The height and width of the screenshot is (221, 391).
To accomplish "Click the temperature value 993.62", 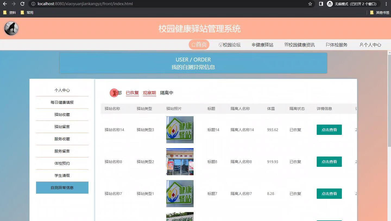I will (x=272, y=130).
